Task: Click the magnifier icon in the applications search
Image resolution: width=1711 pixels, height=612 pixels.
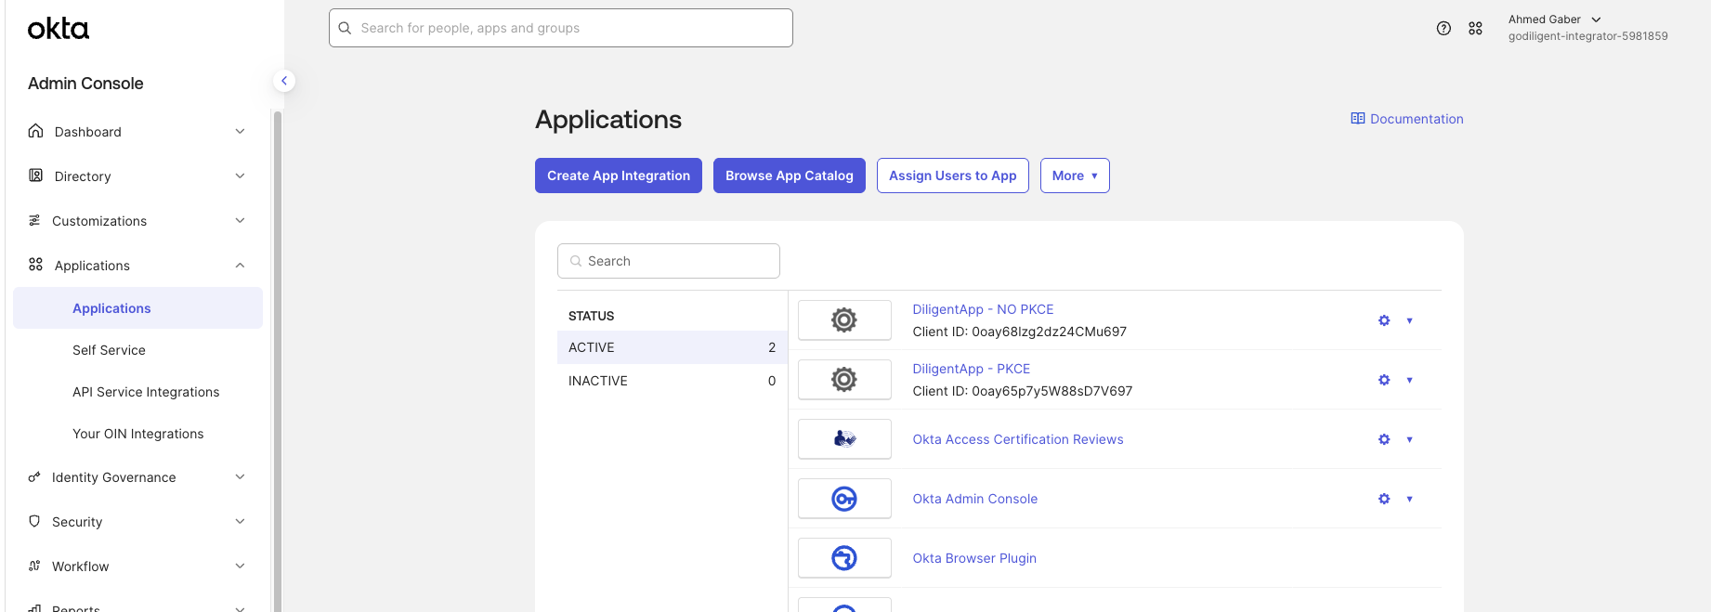Action: [576, 261]
